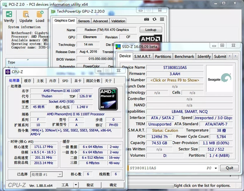Screen dimensions: 244x191
Task: Open the Benchmark tab in SSD-Z
Action: [184, 56]
